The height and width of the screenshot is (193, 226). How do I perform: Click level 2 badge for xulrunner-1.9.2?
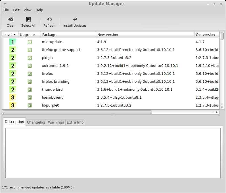tap(13, 66)
